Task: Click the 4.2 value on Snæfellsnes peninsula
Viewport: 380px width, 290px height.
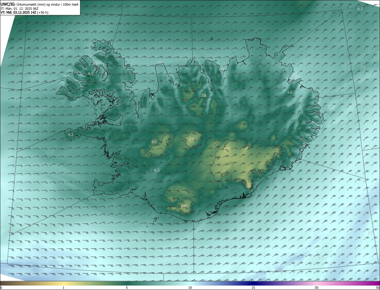Action: (x=71, y=135)
